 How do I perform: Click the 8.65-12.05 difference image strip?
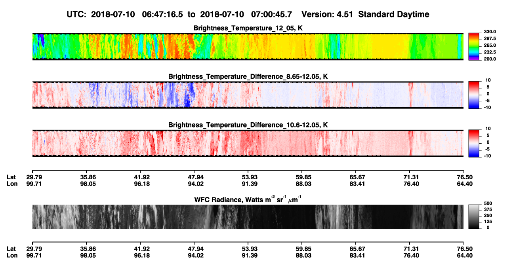coord(248,95)
